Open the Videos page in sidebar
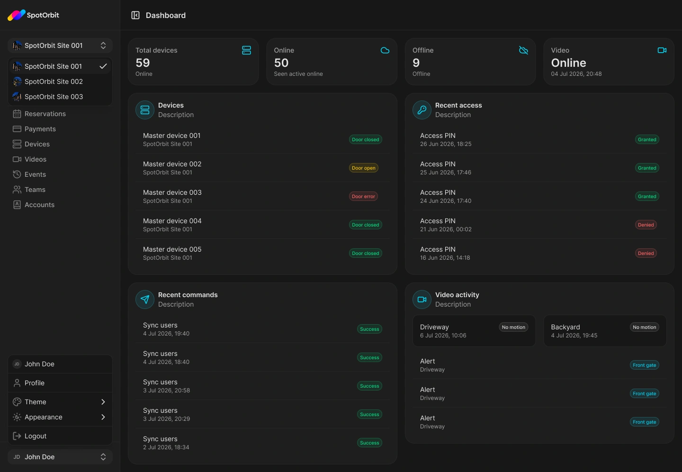682x472 pixels. point(60,159)
